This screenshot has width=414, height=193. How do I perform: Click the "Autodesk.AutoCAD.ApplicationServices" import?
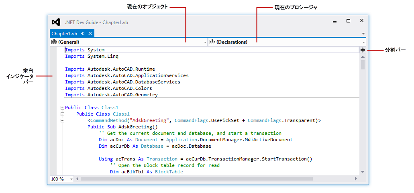coord(138,75)
